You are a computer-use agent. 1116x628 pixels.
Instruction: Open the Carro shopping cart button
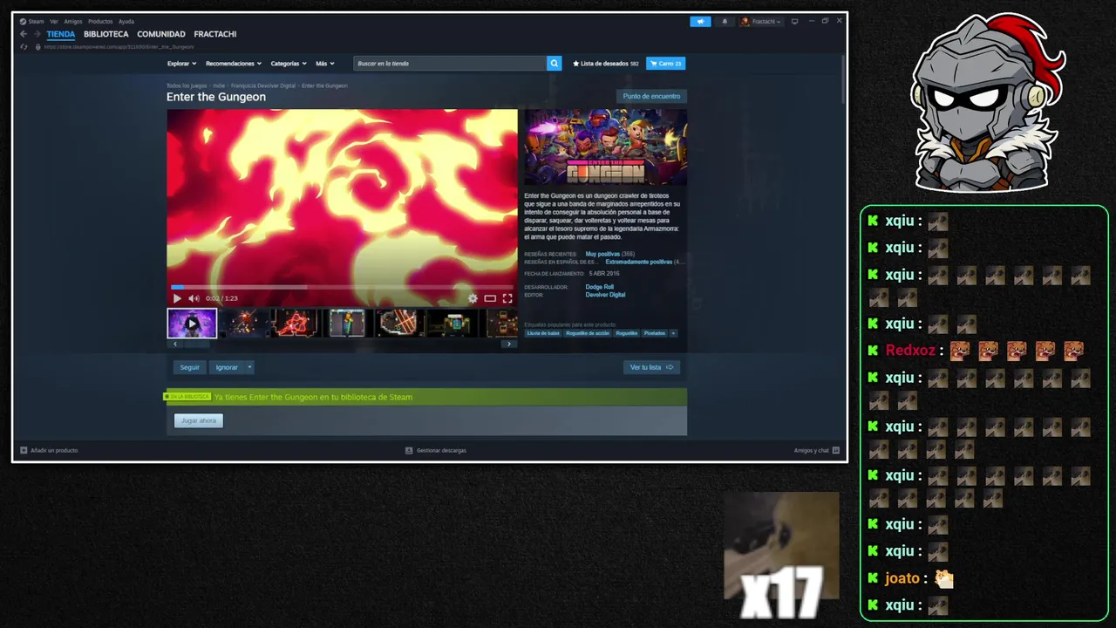pos(666,64)
